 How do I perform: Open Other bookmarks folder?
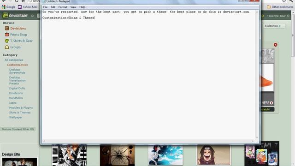[280, 7]
